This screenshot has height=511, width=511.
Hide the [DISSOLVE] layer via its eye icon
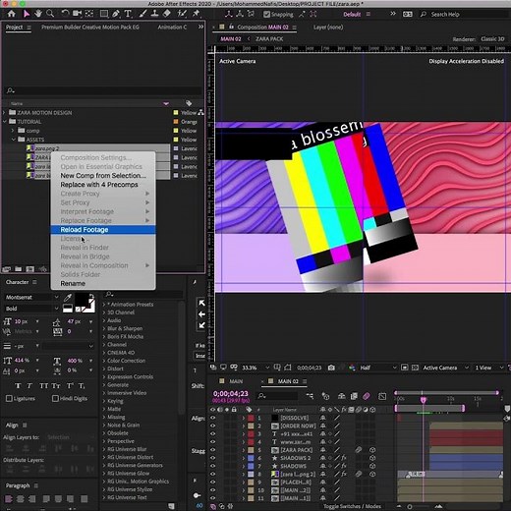point(212,418)
